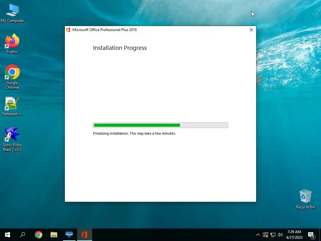Click the Show desktop sliver on the taskbar
Screen dimensions: 321x241
(x=320, y=235)
